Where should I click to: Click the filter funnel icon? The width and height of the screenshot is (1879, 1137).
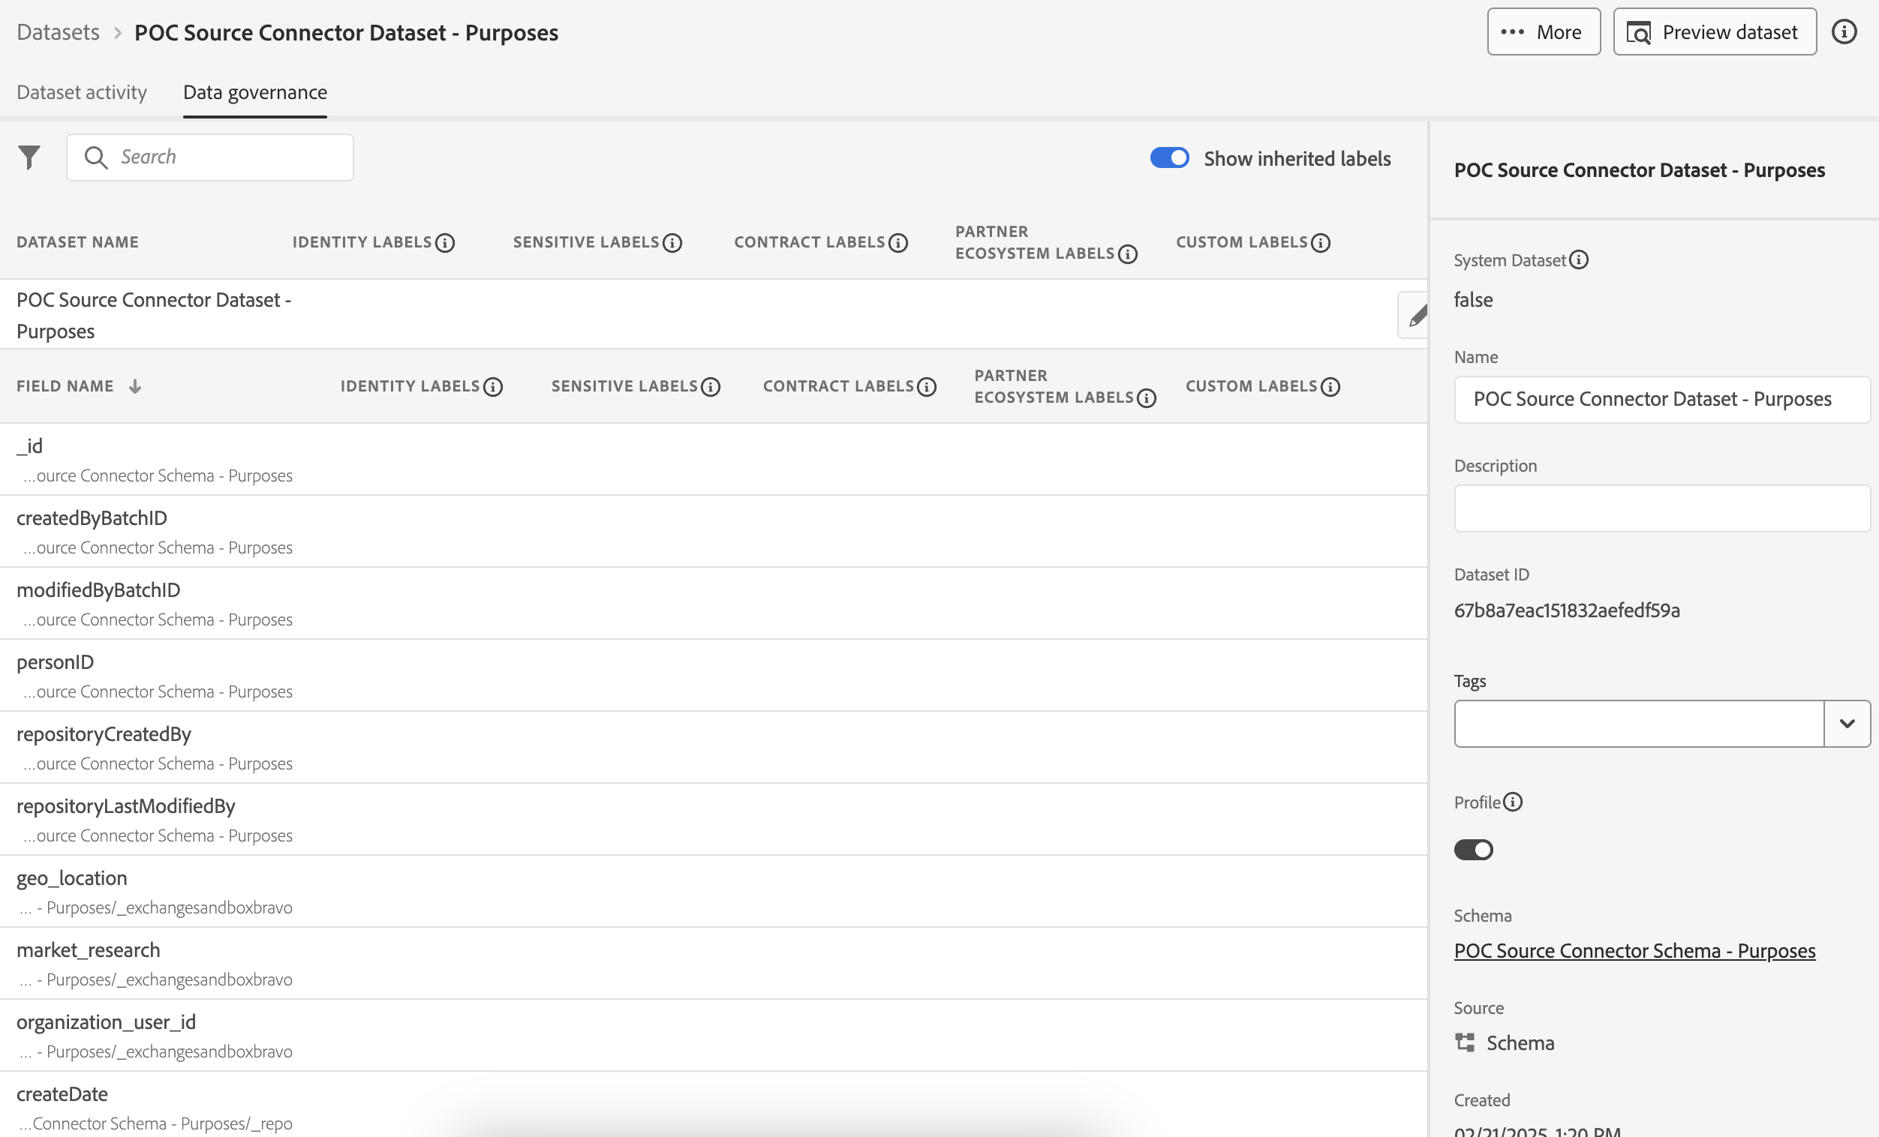[29, 157]
